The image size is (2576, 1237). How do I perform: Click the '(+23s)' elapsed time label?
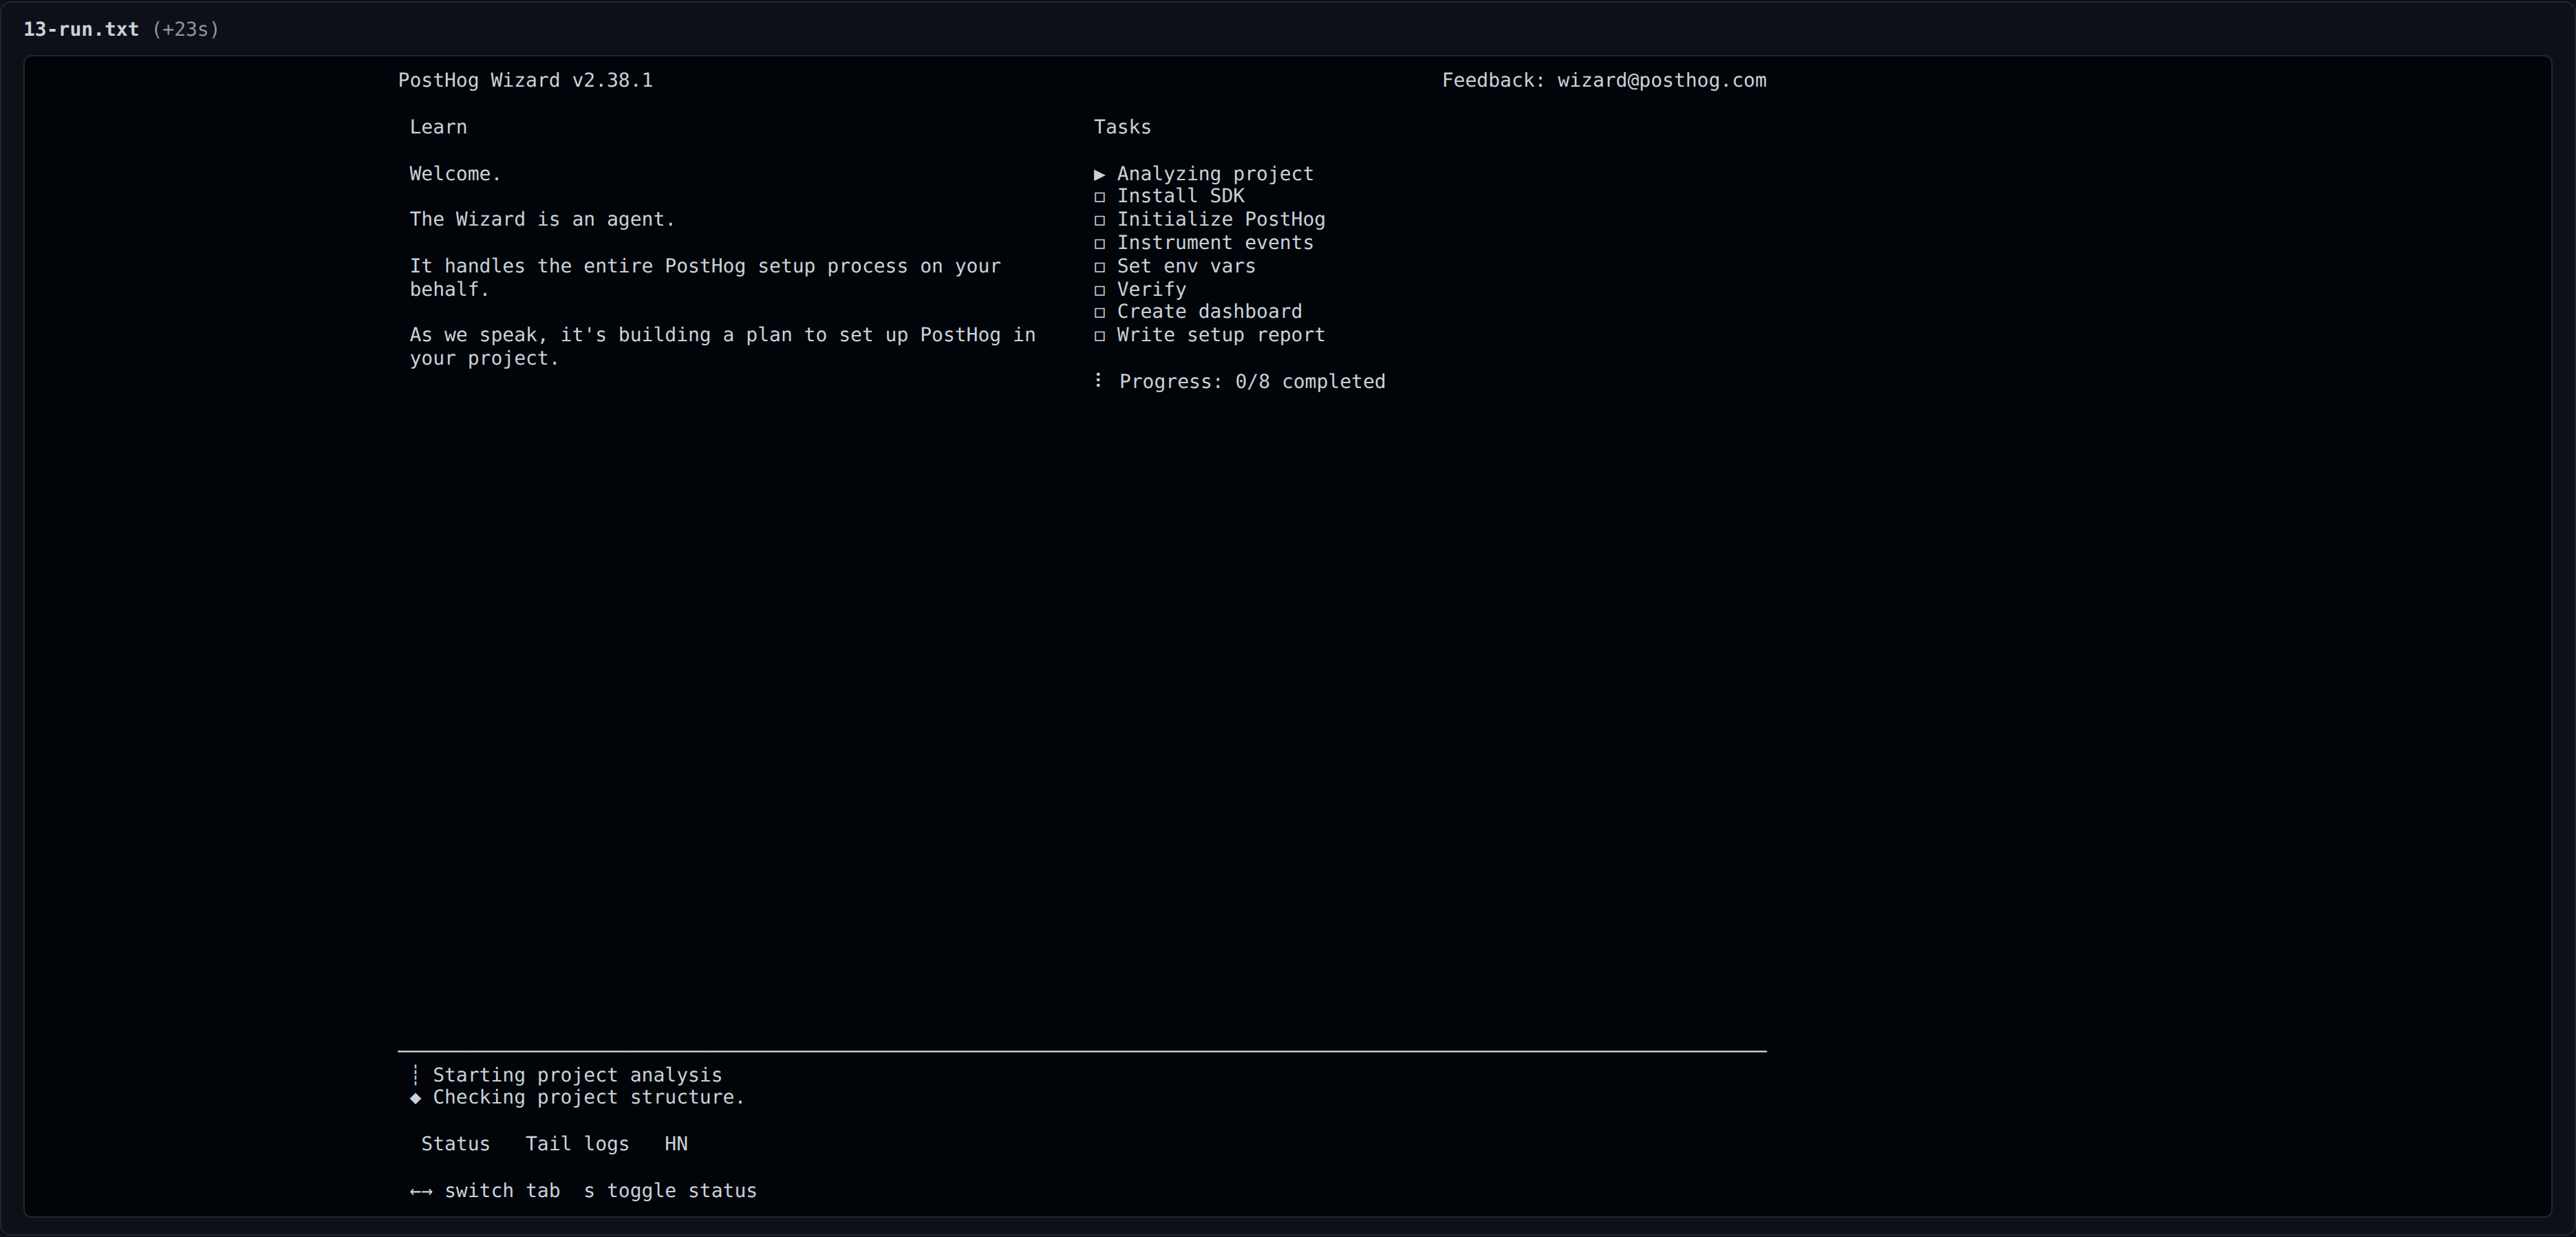tap(186, 29)
